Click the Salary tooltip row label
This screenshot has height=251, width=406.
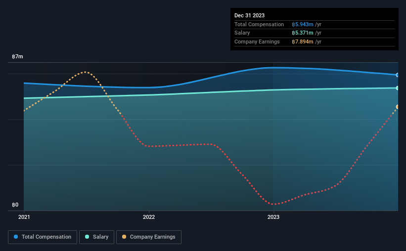[242, 33]
